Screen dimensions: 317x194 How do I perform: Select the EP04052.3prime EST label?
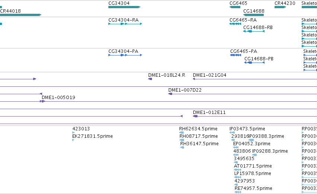252,144
